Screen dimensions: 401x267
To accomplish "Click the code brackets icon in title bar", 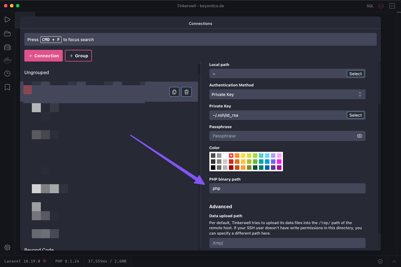I will pyautogui.click(x=392, y=6).
